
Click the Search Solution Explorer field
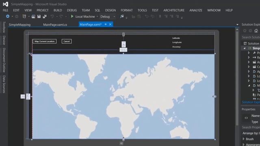251,37
